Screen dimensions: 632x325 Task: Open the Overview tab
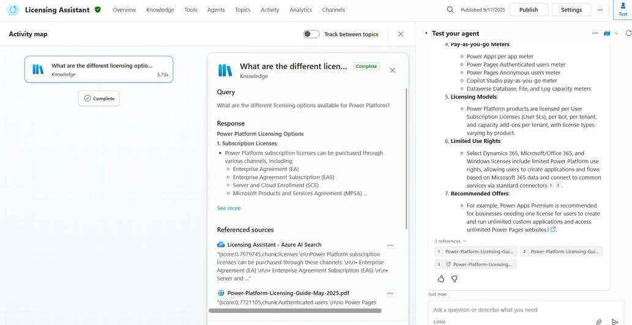(124, 10)
